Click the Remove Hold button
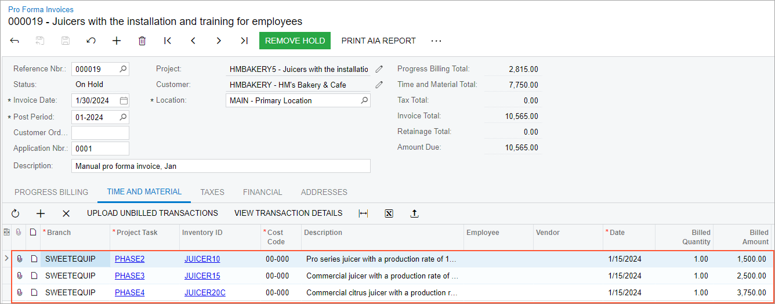Viewport: 775px width, 304px height. (295, 41)
